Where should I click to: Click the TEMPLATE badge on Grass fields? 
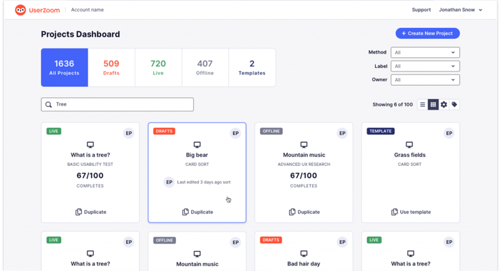[381, 131]
